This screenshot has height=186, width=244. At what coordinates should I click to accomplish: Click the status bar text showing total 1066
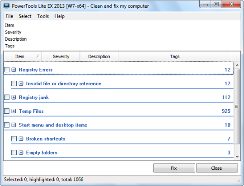click(43, 180)
